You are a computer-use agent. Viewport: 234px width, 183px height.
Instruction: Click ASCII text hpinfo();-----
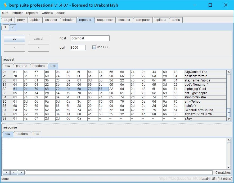coord(193,106)
